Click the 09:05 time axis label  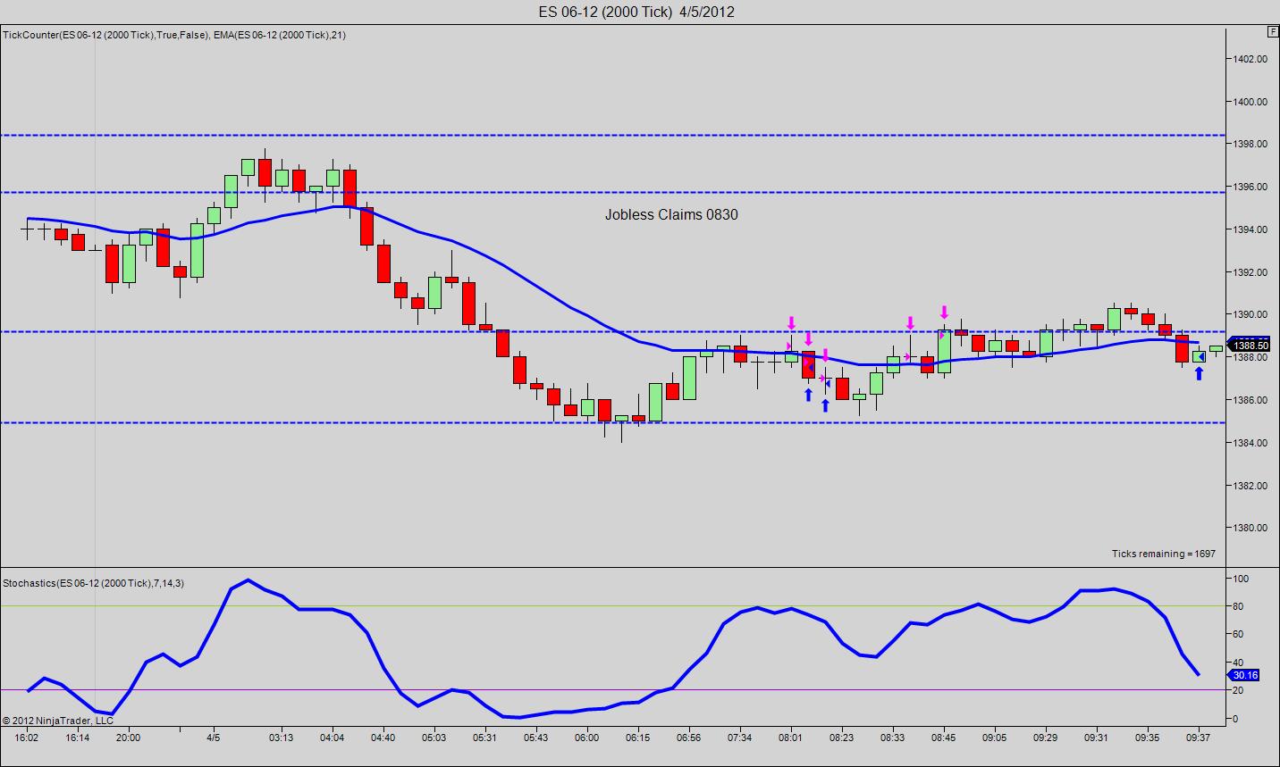(x=994, y=738)
